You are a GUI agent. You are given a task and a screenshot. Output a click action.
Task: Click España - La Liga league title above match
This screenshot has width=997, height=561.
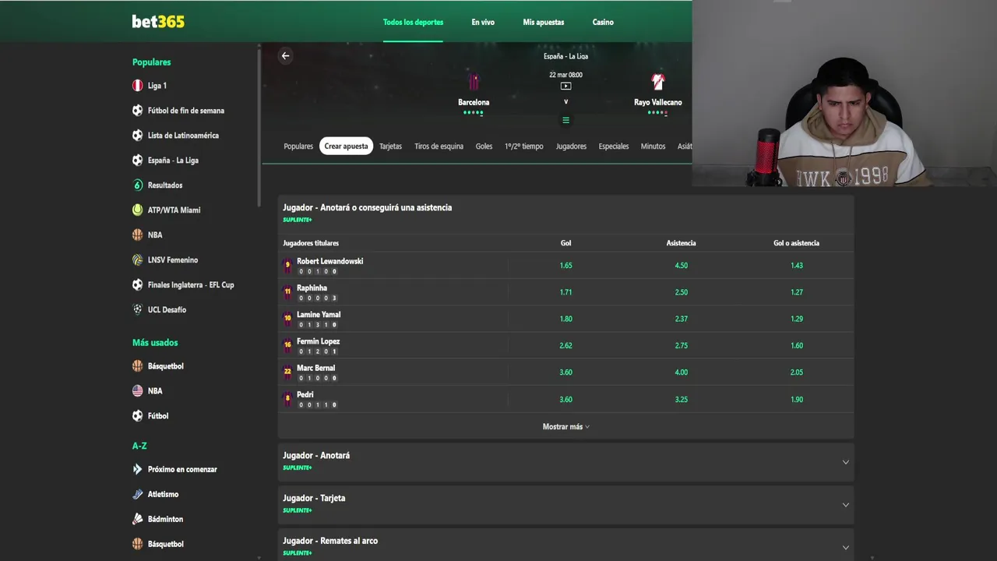click(565, 56)
